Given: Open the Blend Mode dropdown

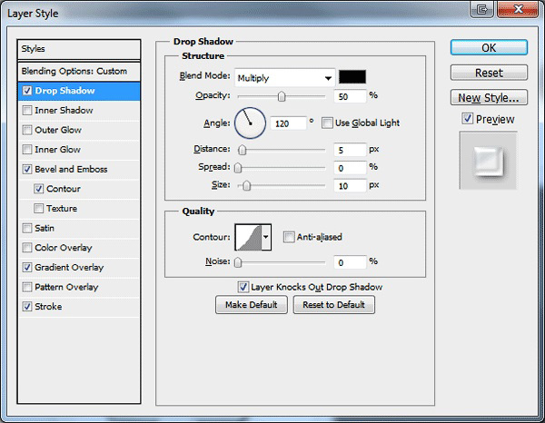Looking at the screenshot, I should coord(284,78).
